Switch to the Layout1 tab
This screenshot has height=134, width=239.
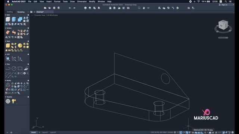point(45,133)
